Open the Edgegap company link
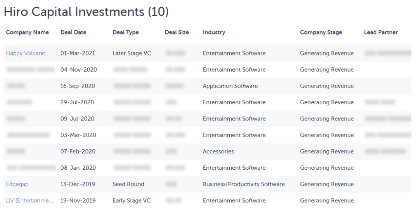Screen dimensions: 419x212 (x=17, y=184)
